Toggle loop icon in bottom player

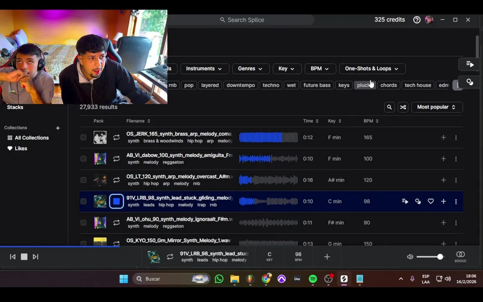(170, 257)
